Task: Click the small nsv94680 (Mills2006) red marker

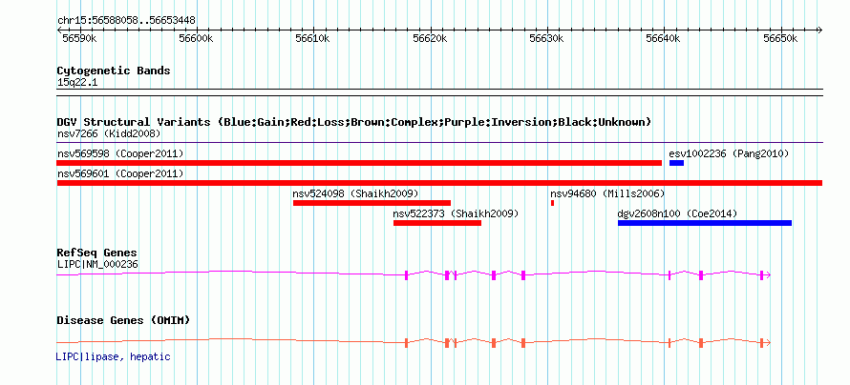Action: coord(552,203)
